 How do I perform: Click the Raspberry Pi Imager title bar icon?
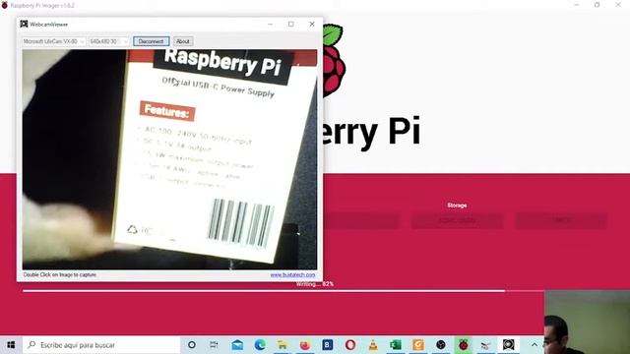pos(4,5)
